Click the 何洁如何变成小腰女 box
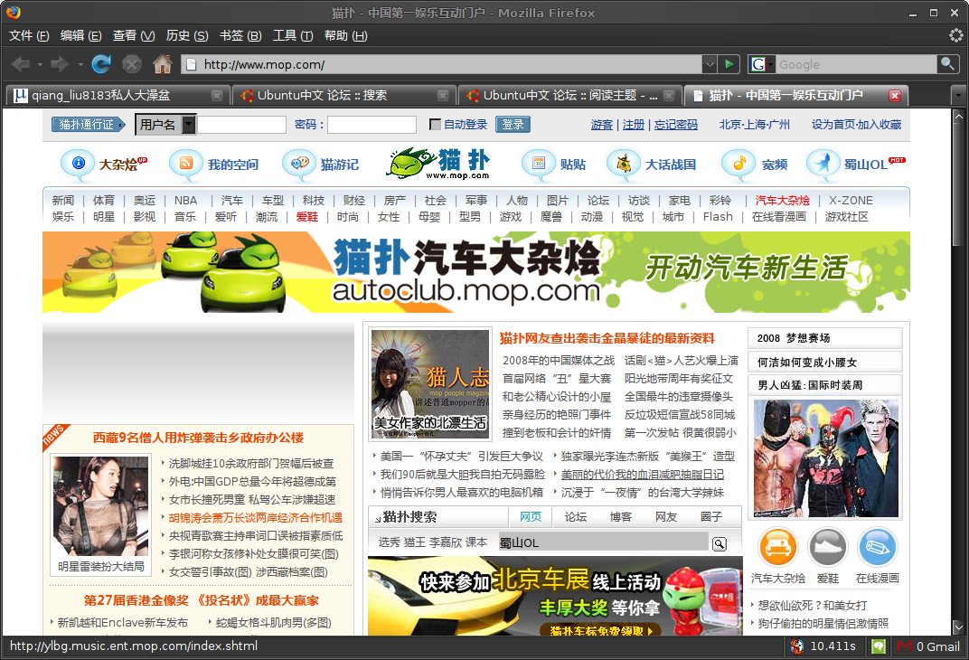Screen dimensions: 969x660 tap(825, 363)
